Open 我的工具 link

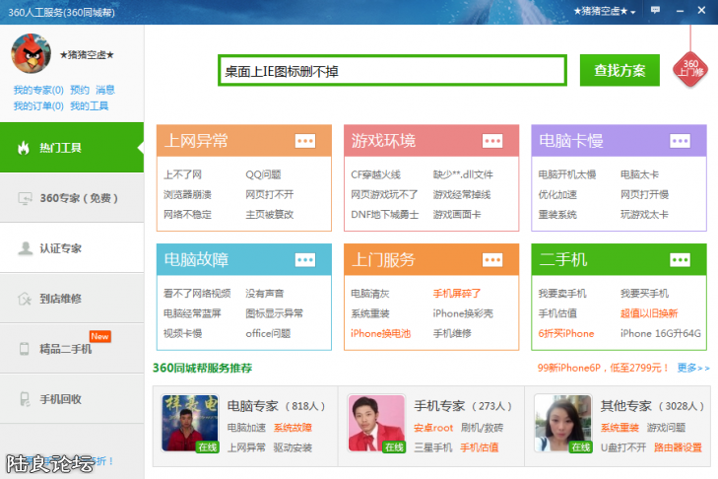[90, 106]
